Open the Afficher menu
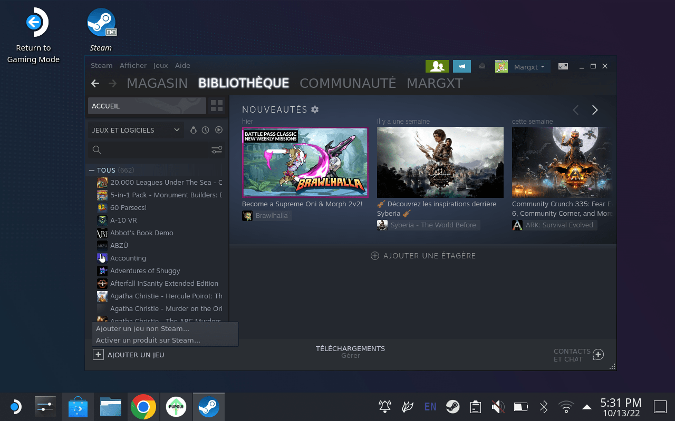Viewport: 675px width, 421px height. [x=133, y=66]
